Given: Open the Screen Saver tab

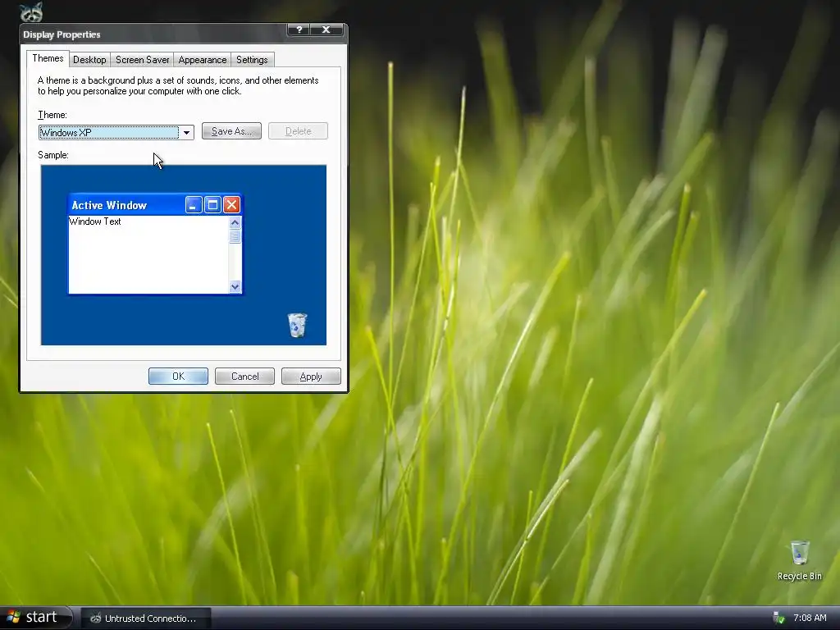Looking at the screenshot, I should coord(142,60).
